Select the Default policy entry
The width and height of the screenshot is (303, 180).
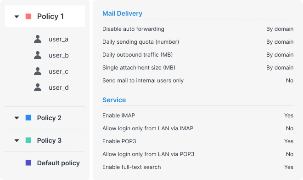point(58,163)
